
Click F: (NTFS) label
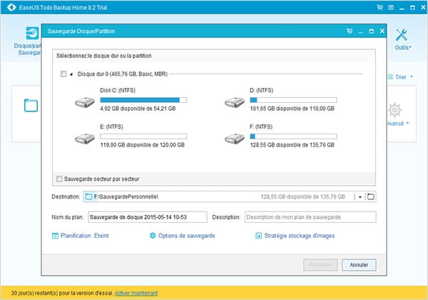[x=261, y=126]
